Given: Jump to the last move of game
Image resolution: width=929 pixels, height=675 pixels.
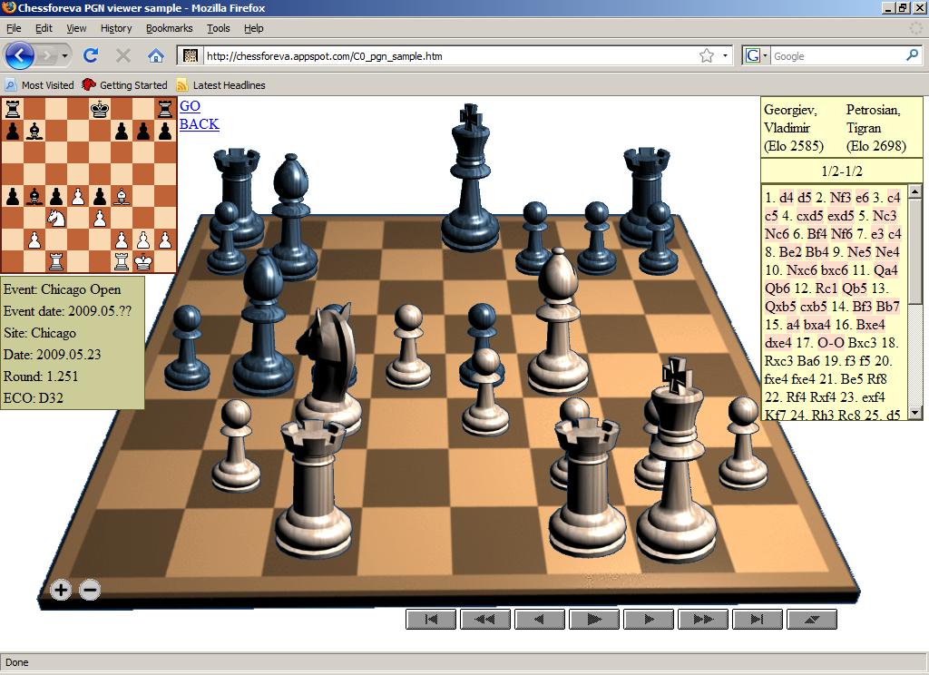Looking at the screenshot, I should pyautogui.click(x=757, y=619).
